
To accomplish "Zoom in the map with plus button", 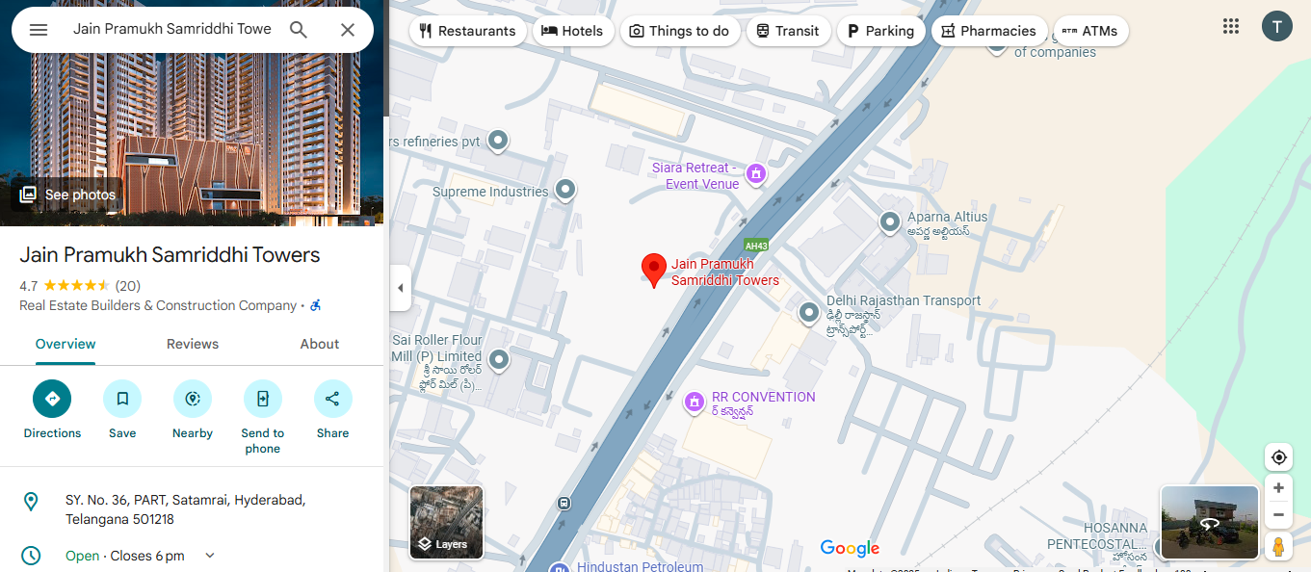I will [x=1278, y=488].
